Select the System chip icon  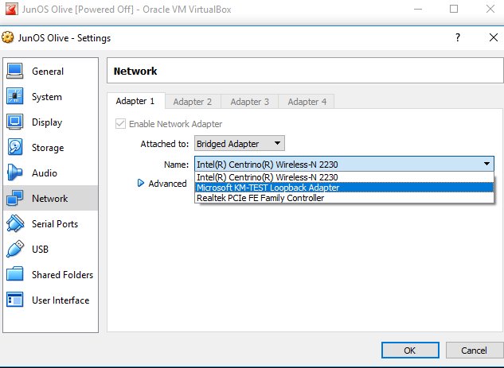[x=15, y=97]
